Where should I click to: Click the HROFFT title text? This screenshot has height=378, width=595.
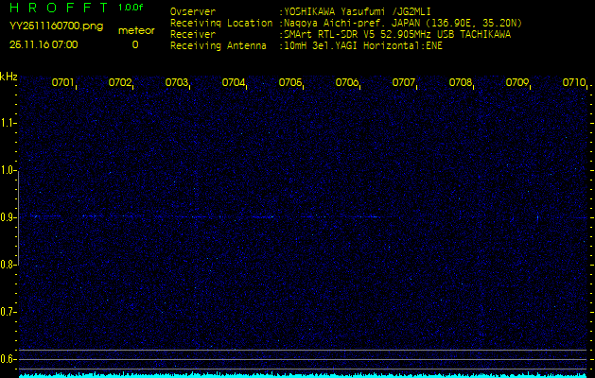(59, 8)
